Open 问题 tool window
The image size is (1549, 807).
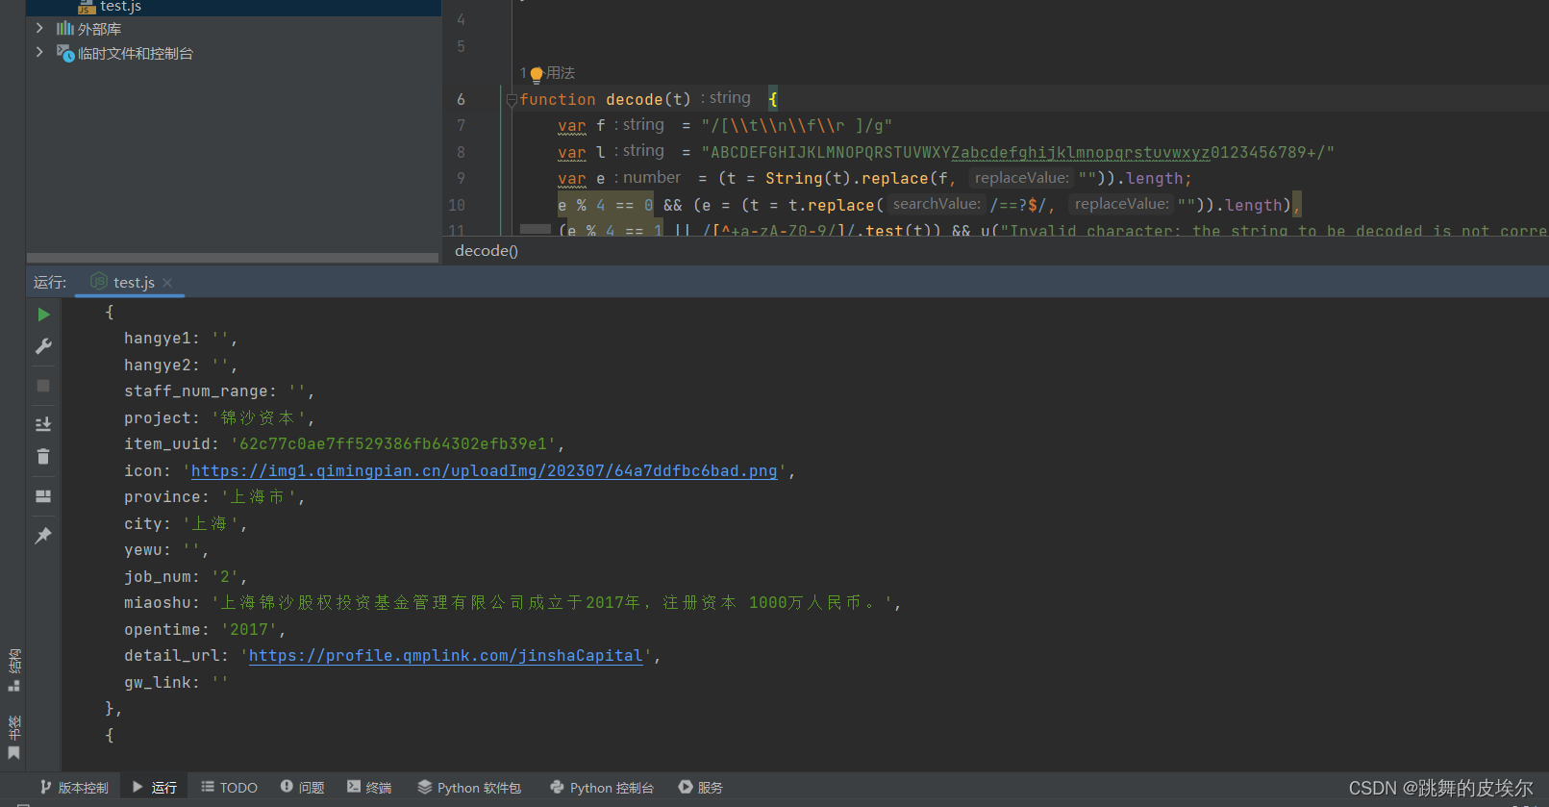click(x=302, y=788)
